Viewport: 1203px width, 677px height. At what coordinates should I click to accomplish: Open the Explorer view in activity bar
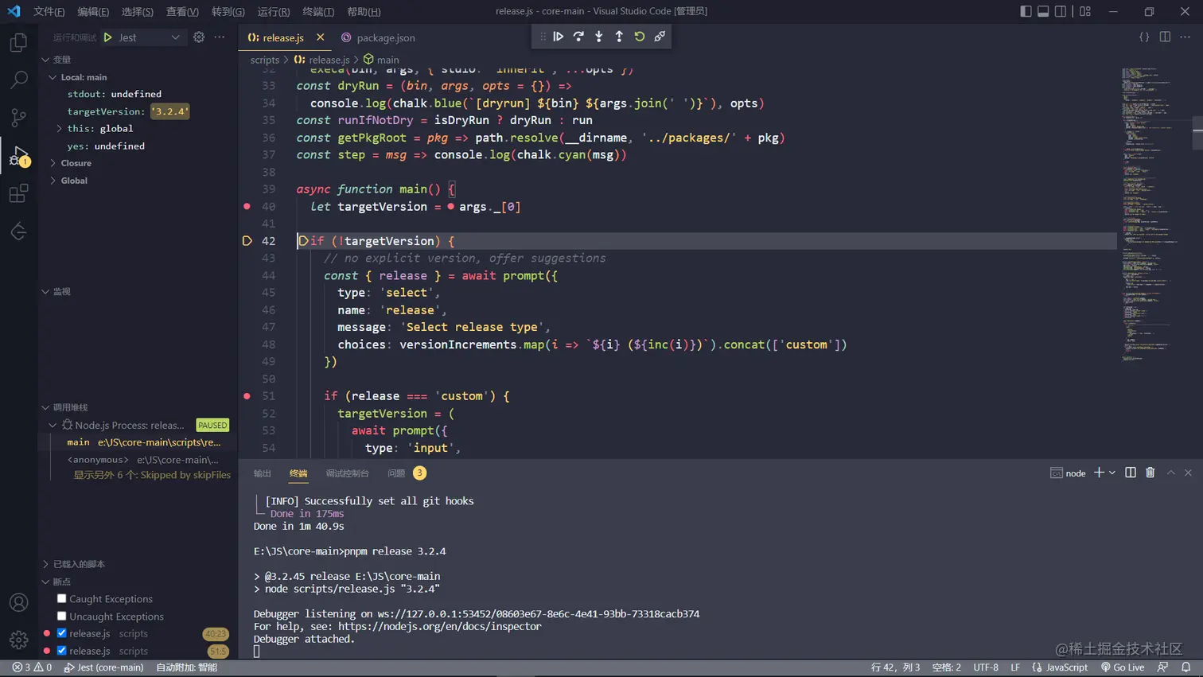[x=18, y=42]
